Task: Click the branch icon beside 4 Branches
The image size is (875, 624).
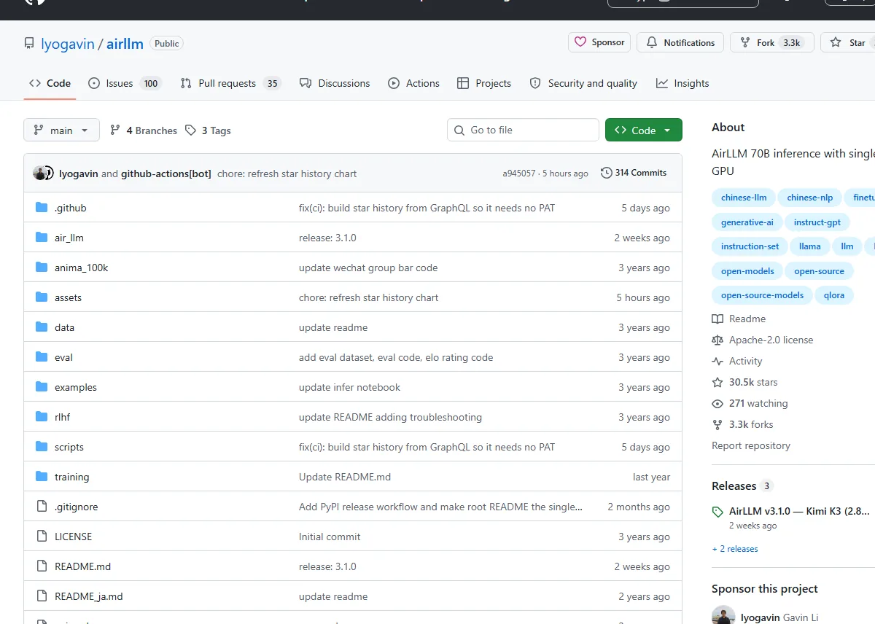Action: pos(115,130)
